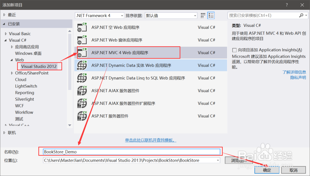Open the .NET Framework 4 dropdown
Screen dimensions: 310x176
tap(100, 15)
